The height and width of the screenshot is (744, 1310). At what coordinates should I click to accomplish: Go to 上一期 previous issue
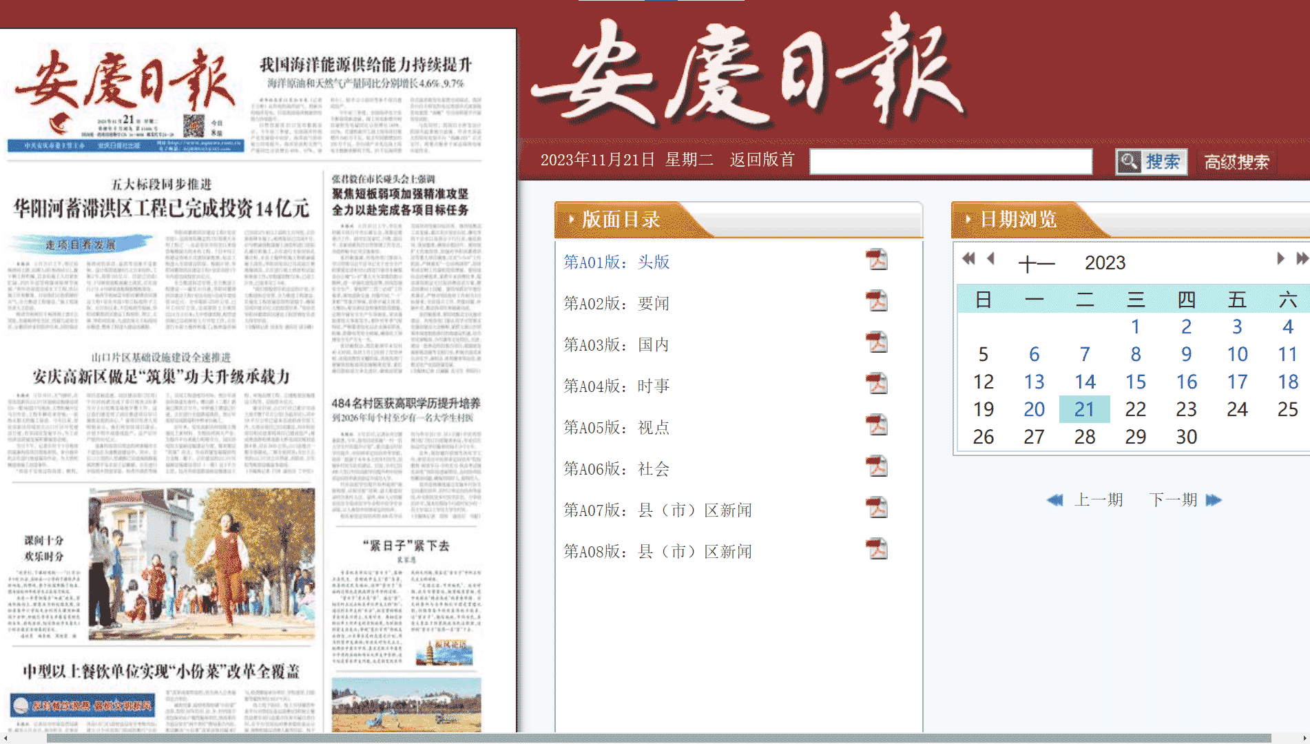1099,500
